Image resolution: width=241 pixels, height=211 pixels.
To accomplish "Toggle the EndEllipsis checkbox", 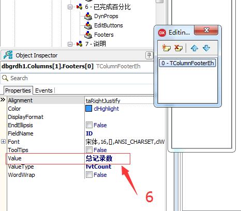I will coord(89,125).
